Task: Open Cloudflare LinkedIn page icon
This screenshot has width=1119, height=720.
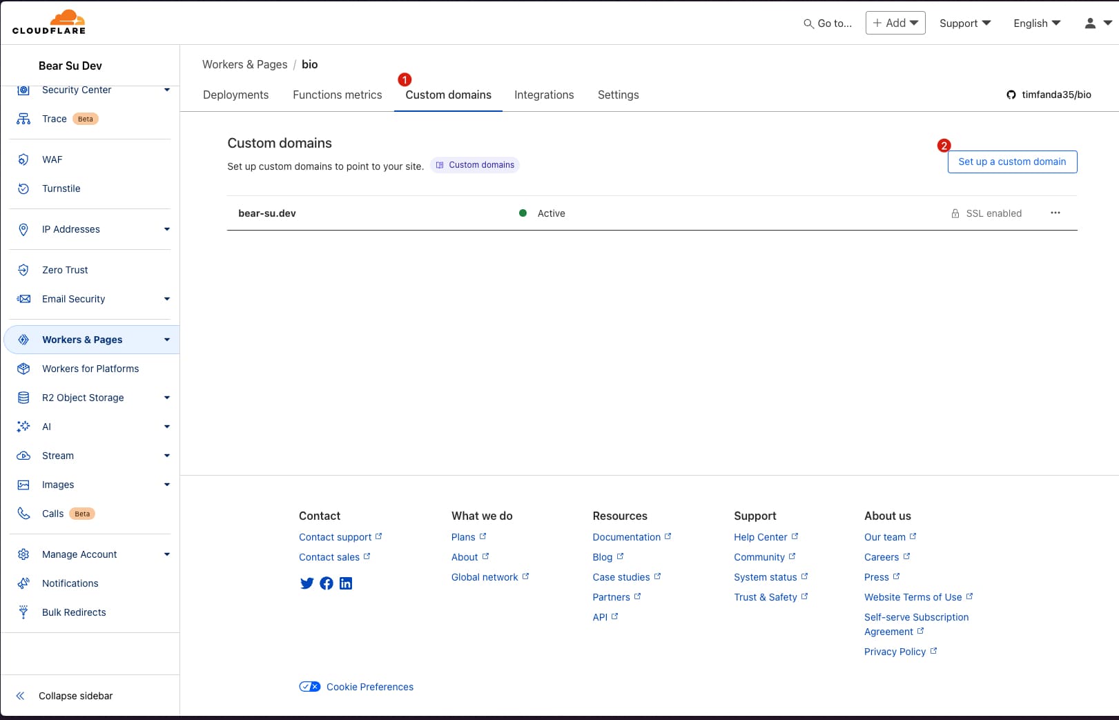Action: coord(346,583)
